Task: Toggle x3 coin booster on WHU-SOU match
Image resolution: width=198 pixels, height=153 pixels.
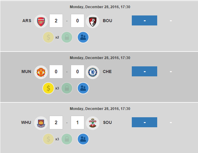Action: pyautogui.click(x=48, y=139)
